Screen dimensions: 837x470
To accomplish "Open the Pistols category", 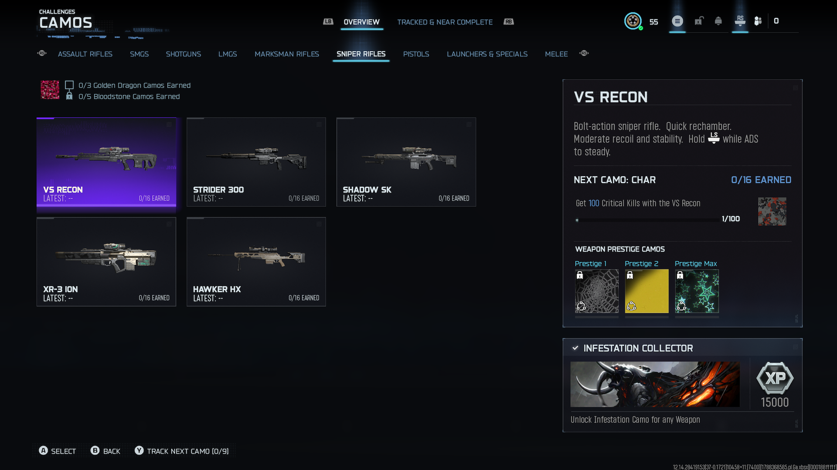I will (416, 54).
